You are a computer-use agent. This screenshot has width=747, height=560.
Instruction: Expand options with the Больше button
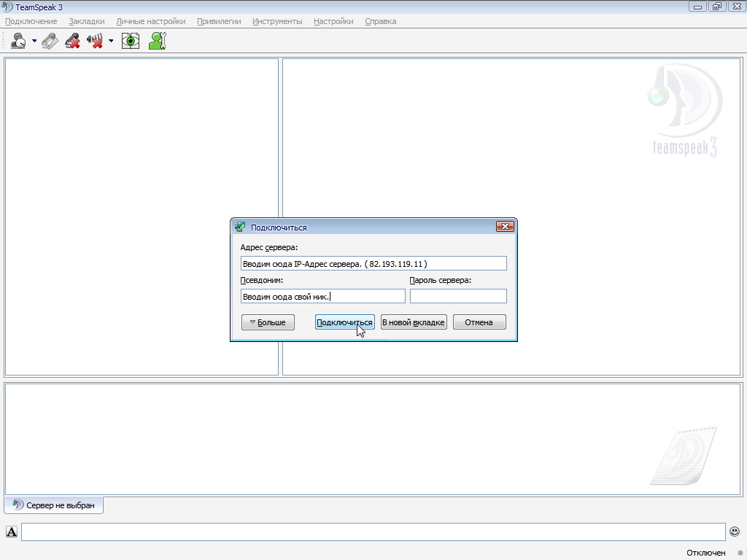tap(268, 322)
